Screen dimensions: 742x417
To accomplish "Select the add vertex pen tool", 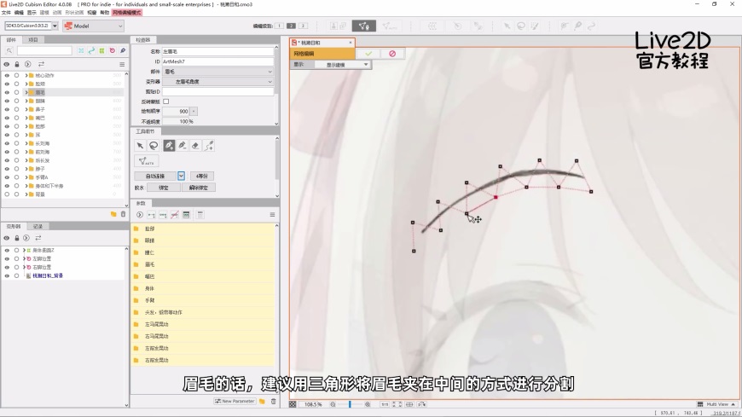I will click(x=169, y=146).
